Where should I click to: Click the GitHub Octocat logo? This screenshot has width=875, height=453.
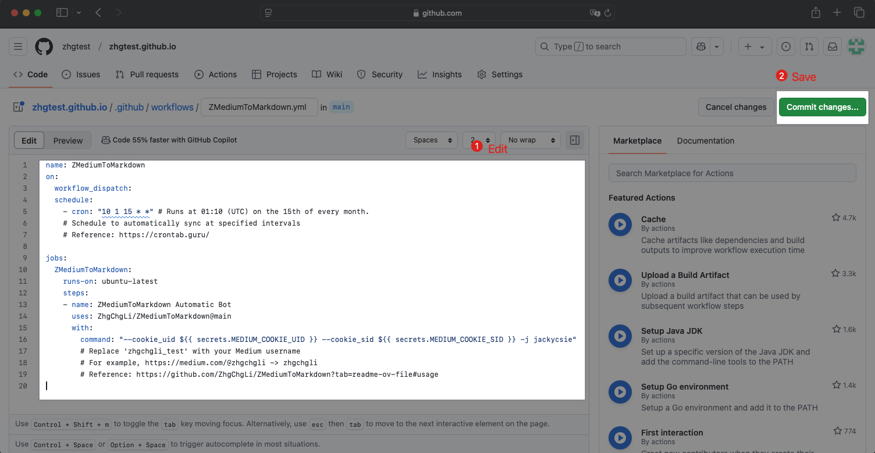coord(44,47)
